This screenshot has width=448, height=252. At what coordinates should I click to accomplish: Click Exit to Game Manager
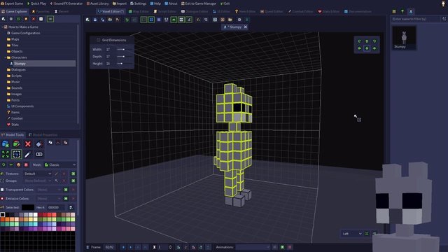pyautogui.click(x=199, y=3)
